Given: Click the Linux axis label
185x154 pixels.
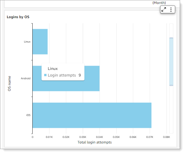Looking at the screenshot, I should (27, 42).
